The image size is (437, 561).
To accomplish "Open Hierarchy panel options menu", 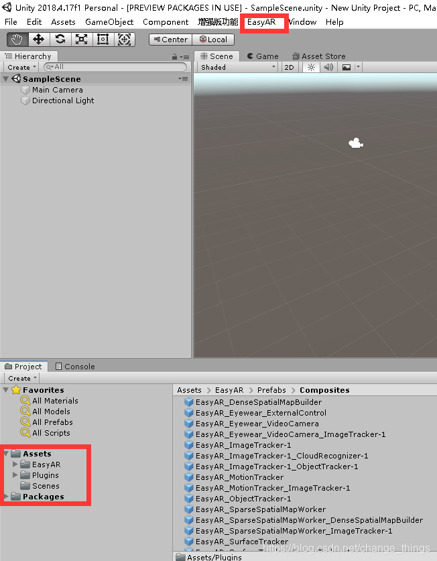I will coord(185,57).
